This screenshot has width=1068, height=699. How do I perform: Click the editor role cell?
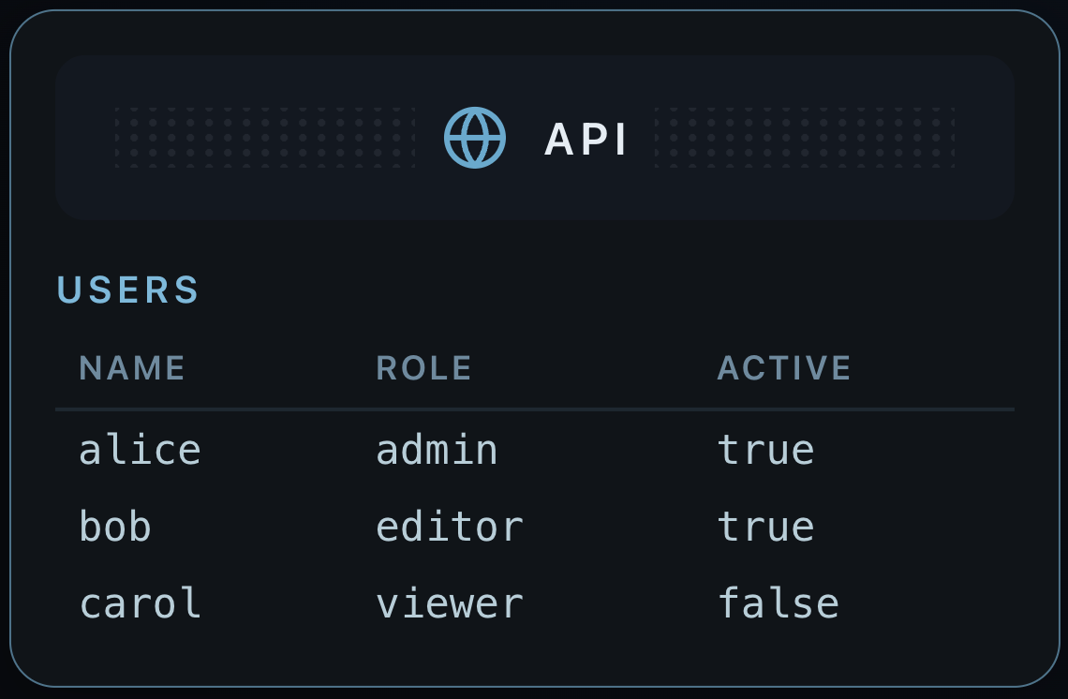tap(450, 527)
